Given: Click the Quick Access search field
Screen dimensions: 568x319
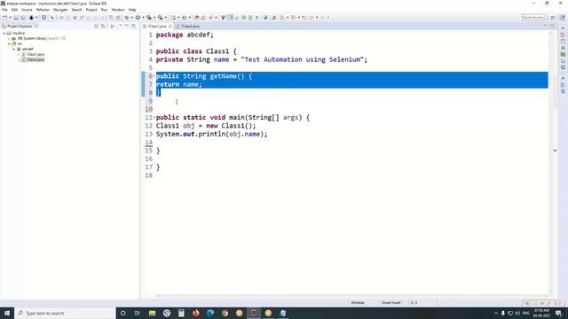Looking at the screenshot, I should (x=532, y=18).
